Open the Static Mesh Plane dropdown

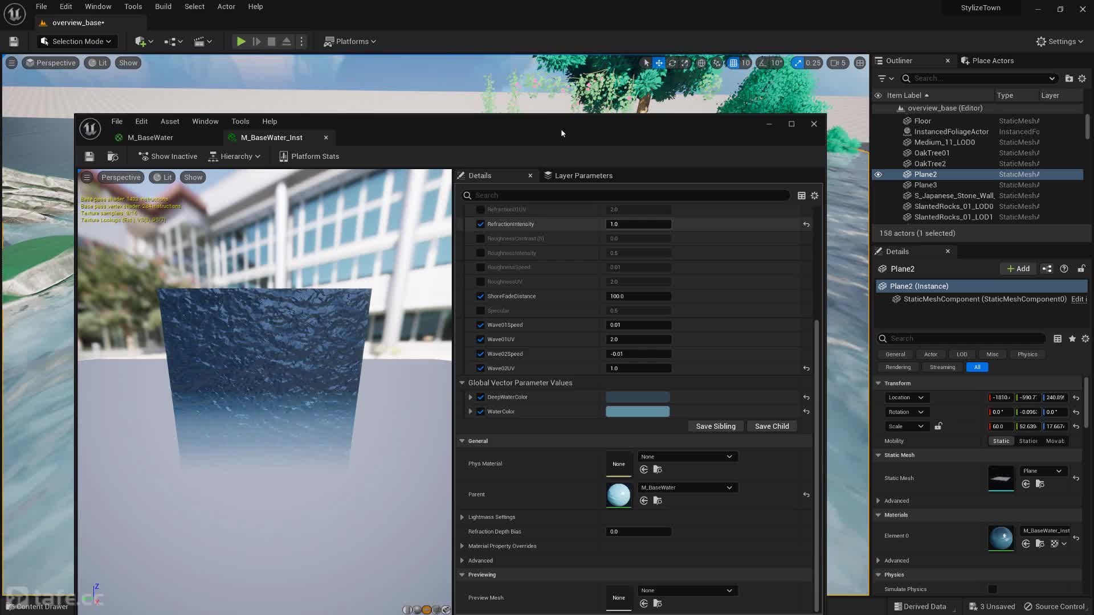1043,471
